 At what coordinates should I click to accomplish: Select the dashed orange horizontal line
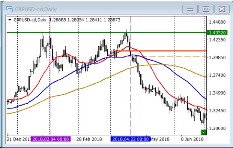[165, 56]
